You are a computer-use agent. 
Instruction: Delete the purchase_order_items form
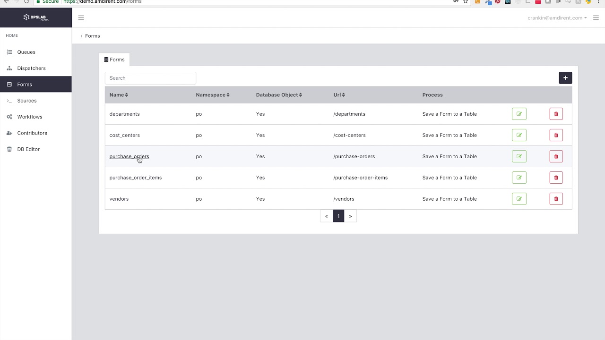pyautogui.click(x=556, y=178)
